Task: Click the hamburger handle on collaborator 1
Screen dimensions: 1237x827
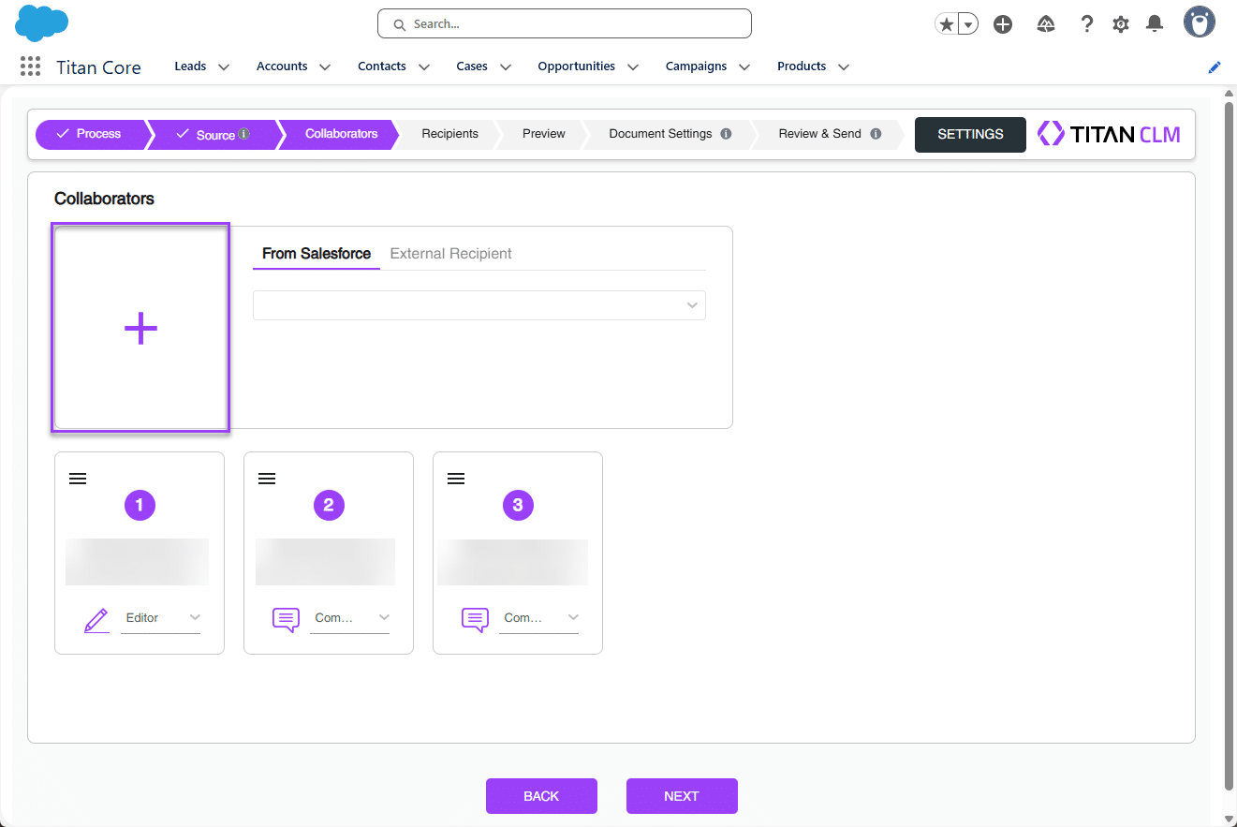Action: [78, 479]
